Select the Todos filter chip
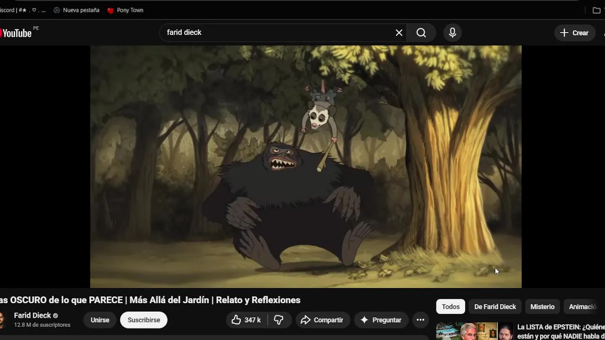The width and height of the screenshot is (605, 340). click(450, 306)
